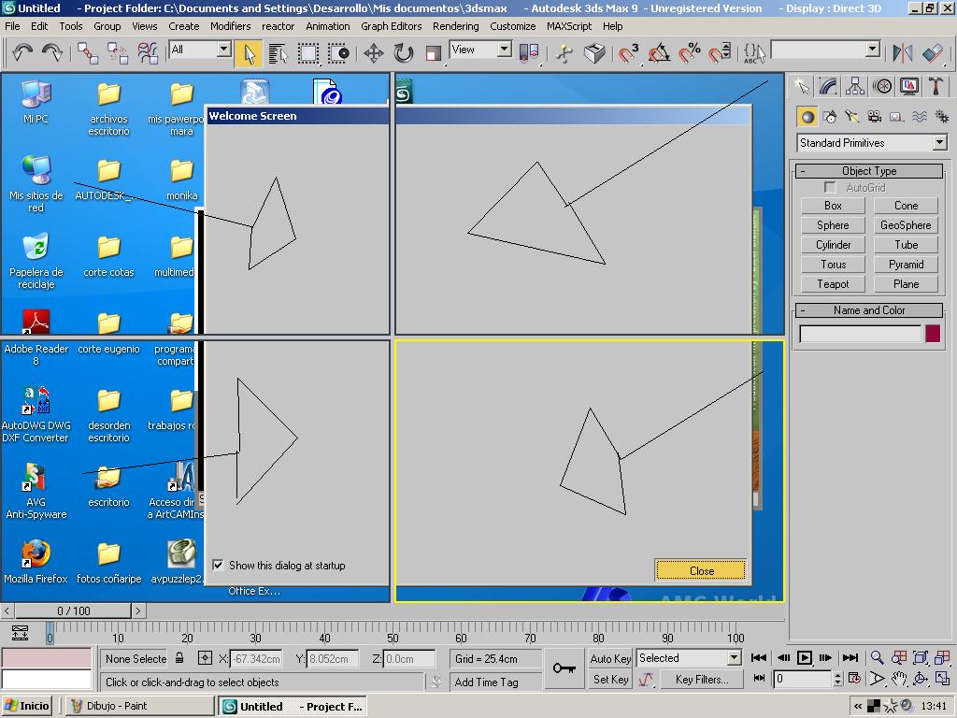Toggle Angle Snap
Image resolution: width=957 pixels, height=718 pixels.
click(x=659, y=53)
